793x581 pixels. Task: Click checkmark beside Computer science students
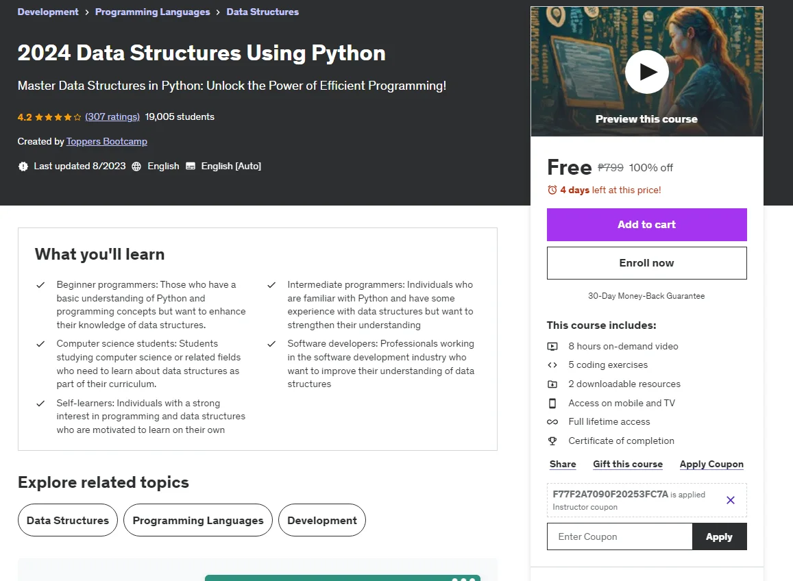click(40, 344)
